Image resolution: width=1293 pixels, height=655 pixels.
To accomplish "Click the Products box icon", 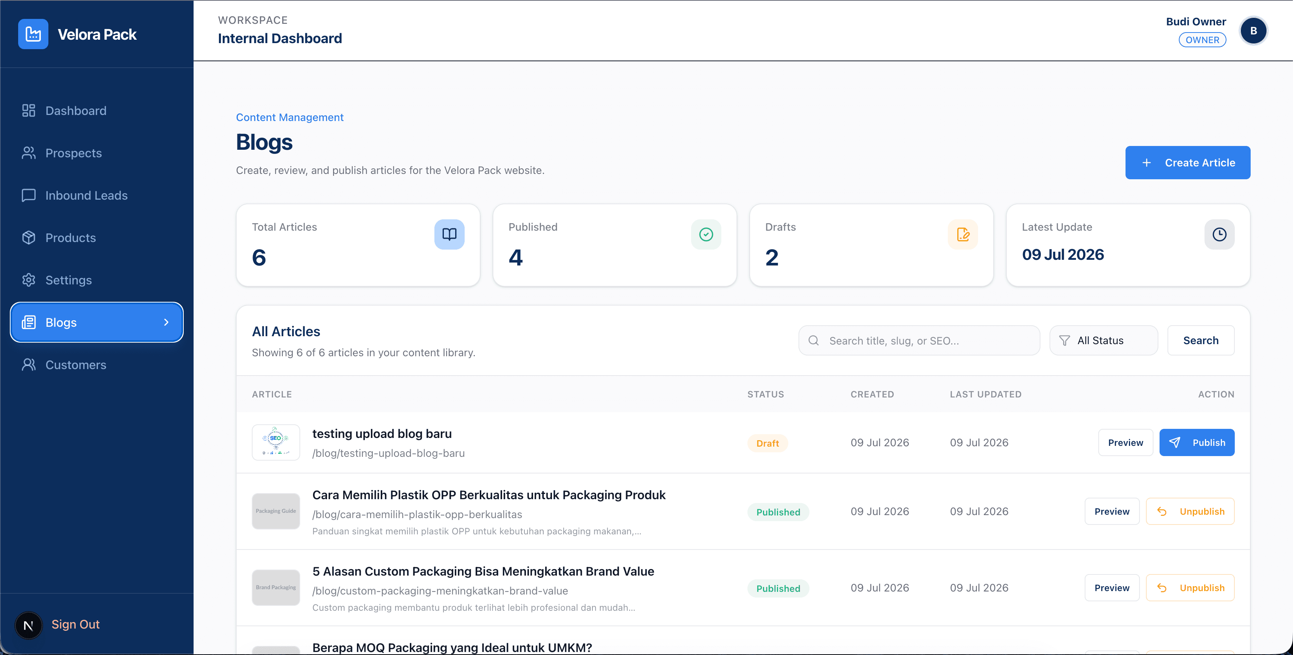I will pos(29,237).
